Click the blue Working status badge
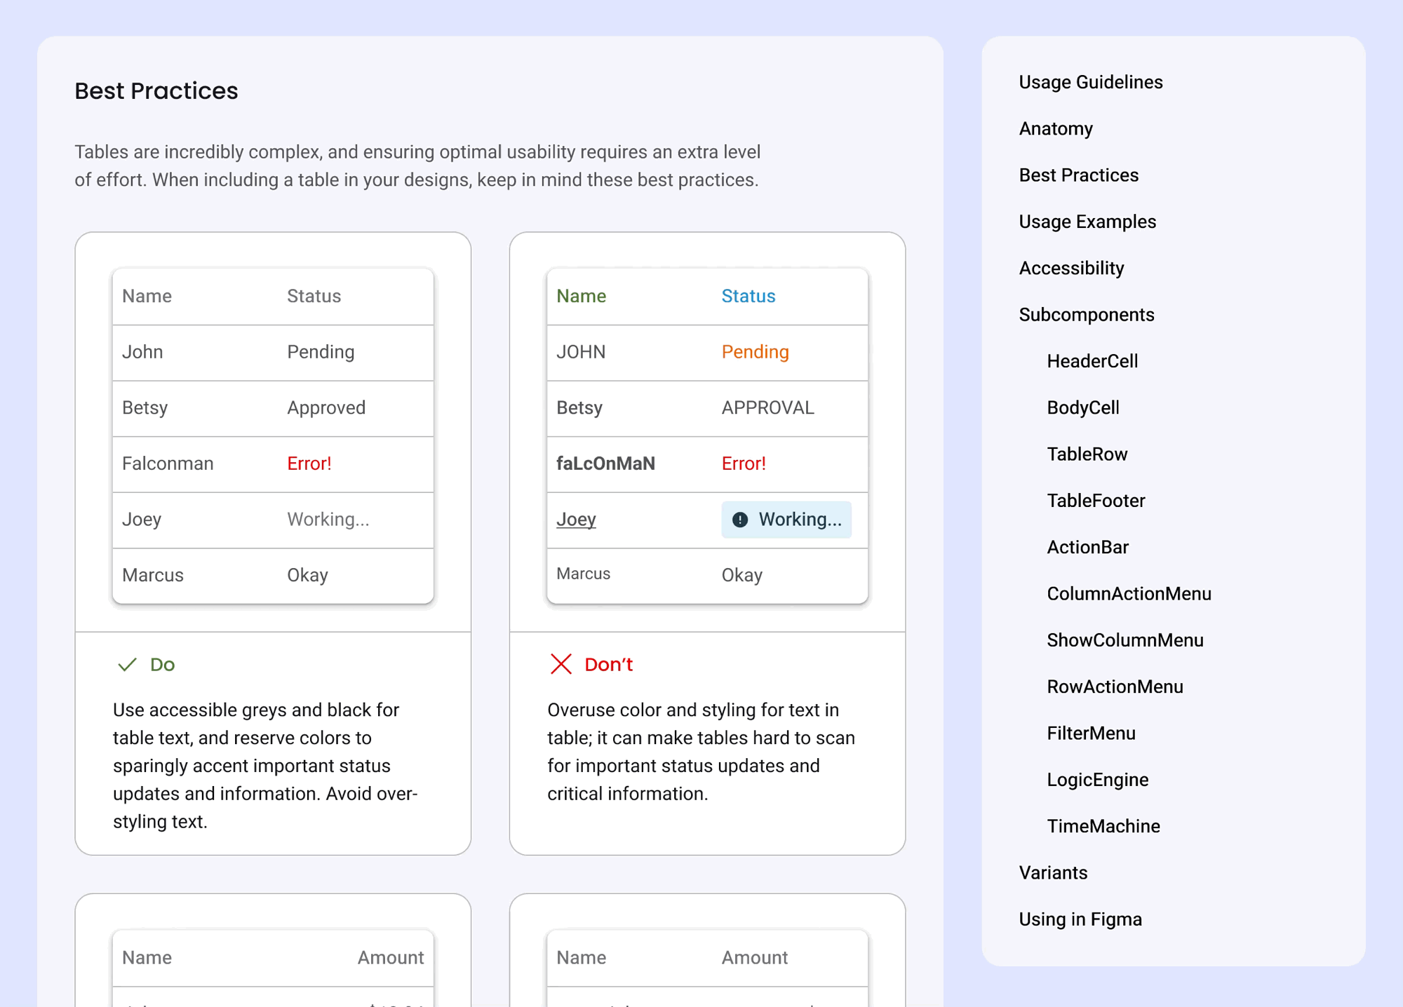This screenshot has width=1403, height=1007. click(x=786, y=519)
